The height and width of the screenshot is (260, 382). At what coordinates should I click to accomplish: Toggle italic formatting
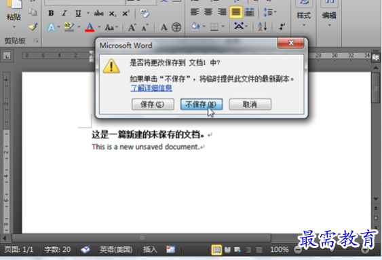pyautogui.click(x=64, y=13)
